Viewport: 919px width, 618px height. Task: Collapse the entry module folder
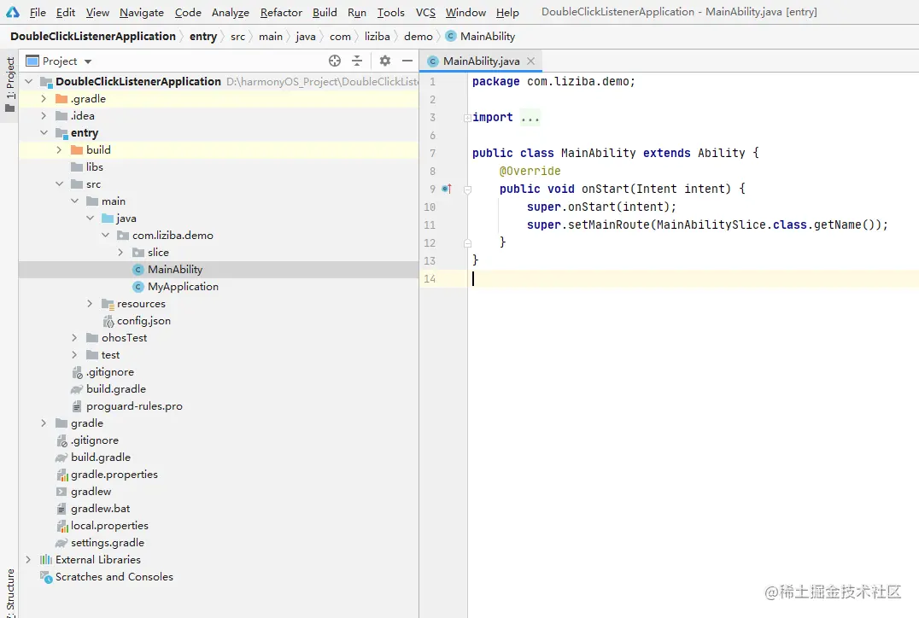pyautogui.click(x=44, y=132)
